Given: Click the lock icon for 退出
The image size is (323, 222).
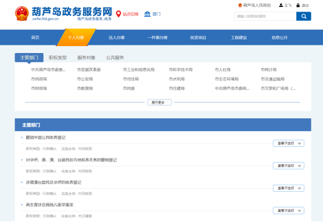Looking at the screenshot, I should [298, 5].
